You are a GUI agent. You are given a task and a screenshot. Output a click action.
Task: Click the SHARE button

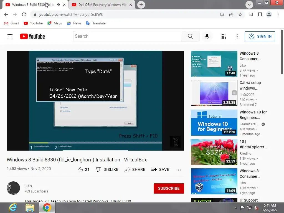click(x=135, y=169)
